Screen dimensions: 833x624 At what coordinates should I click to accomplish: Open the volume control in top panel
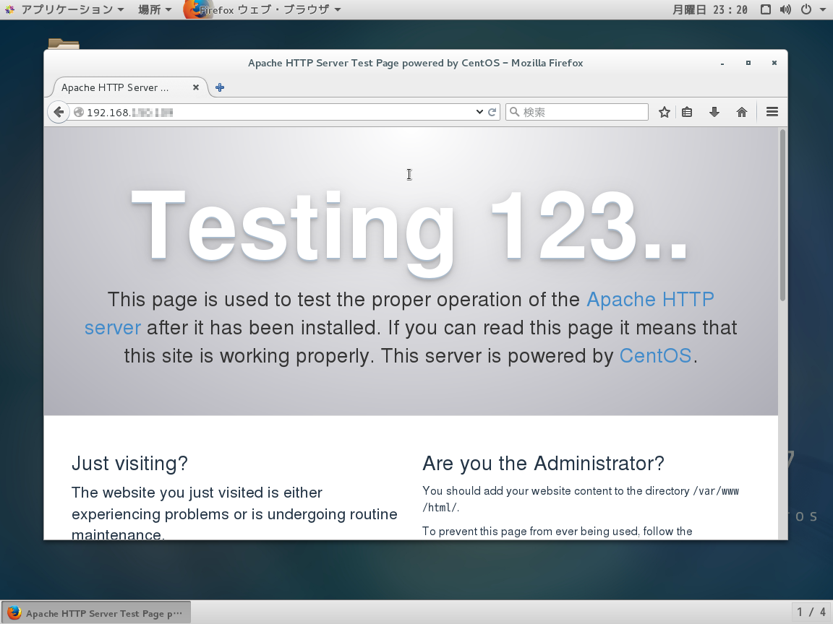click(785, 9)
